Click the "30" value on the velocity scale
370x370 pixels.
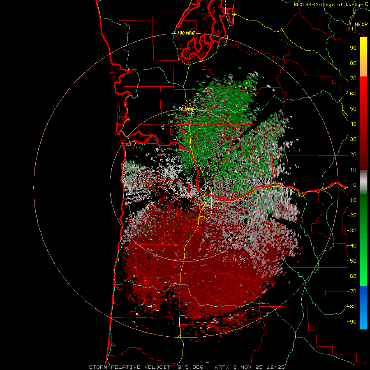pos(353,139)
